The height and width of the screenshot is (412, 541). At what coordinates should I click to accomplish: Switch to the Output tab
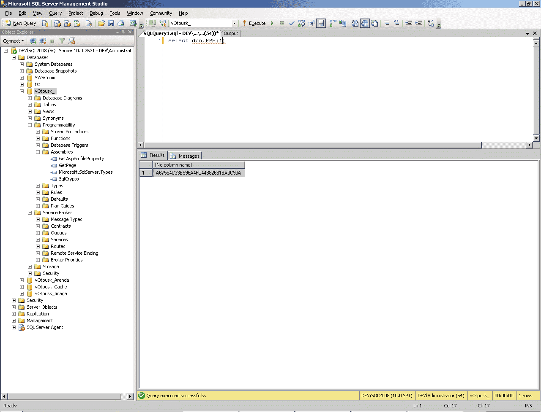pyautogui.click(x=231, y=33)
